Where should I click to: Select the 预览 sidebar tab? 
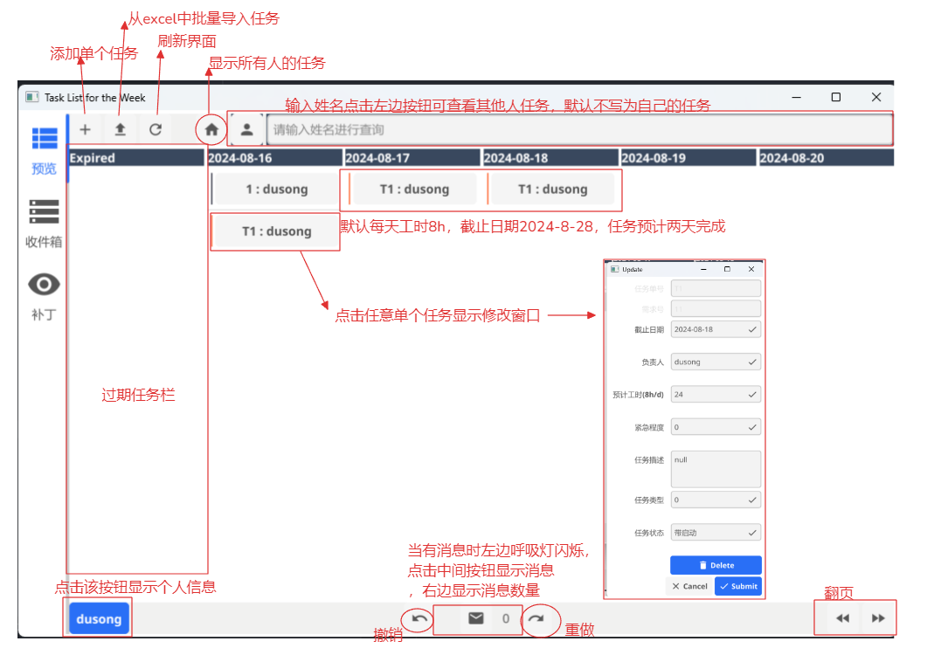click(44, 149)
